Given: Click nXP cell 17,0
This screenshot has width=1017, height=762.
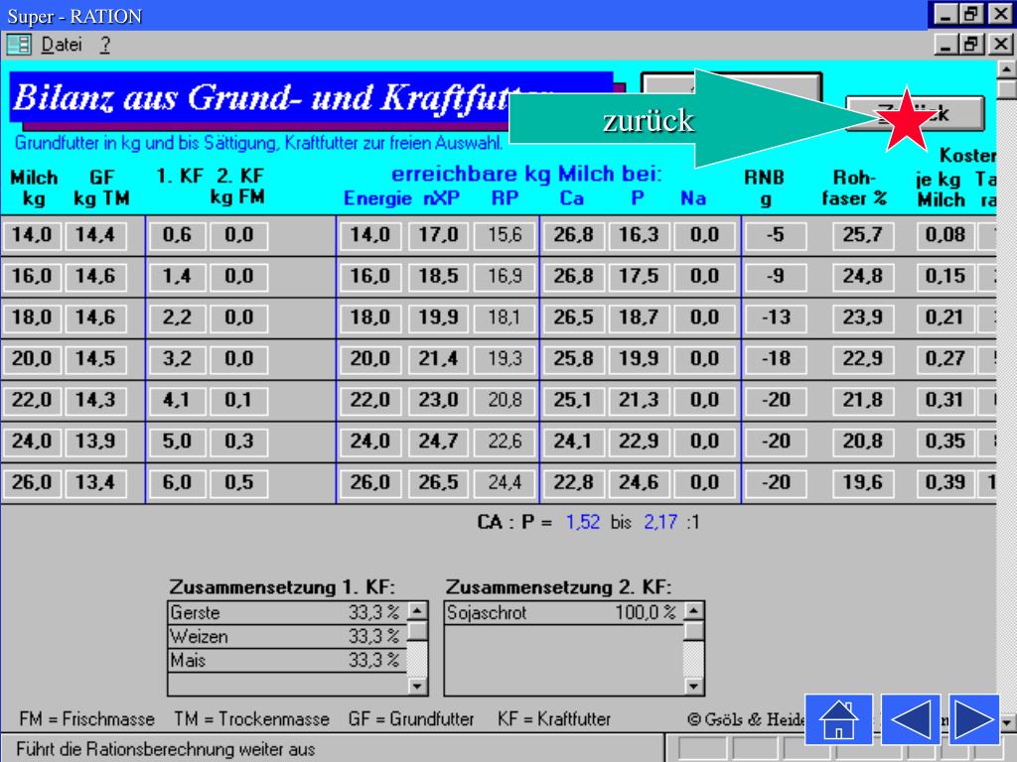Looking at the screenshot, I should (438, 234).
